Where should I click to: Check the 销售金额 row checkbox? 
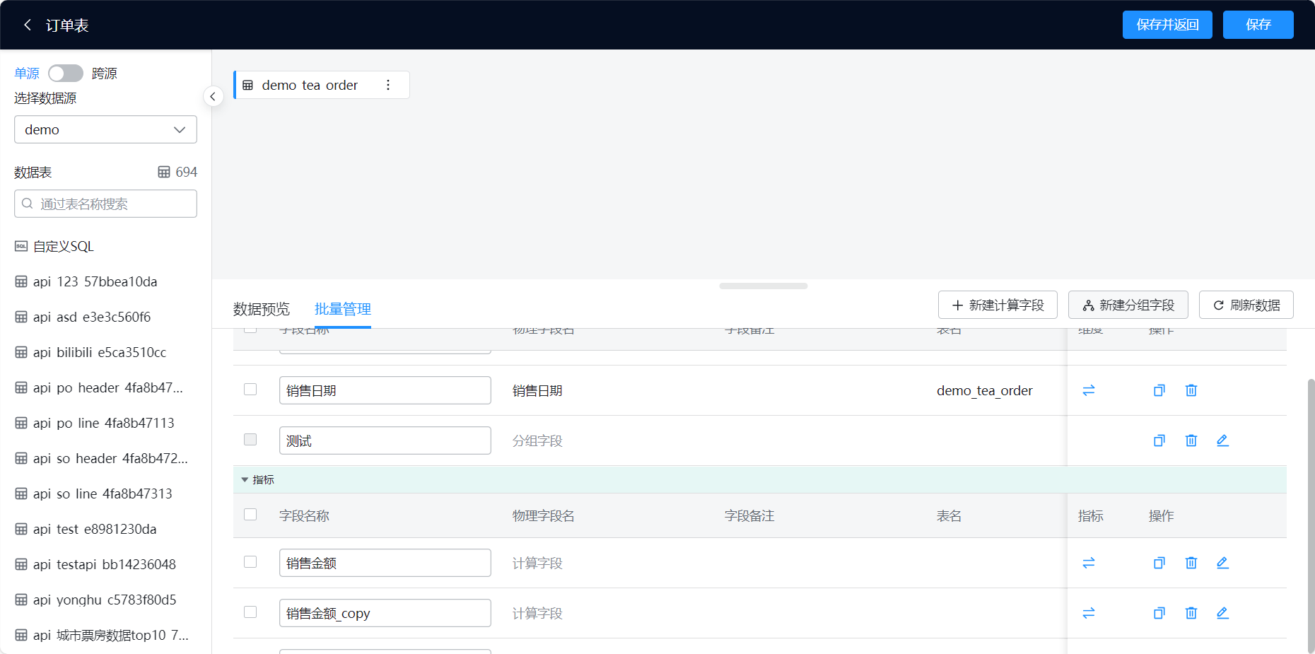pos(250,562)
